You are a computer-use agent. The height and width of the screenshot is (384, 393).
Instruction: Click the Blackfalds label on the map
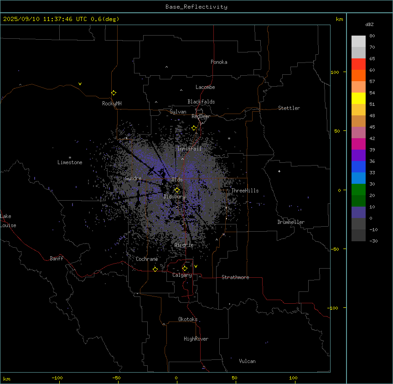[201, 102]
